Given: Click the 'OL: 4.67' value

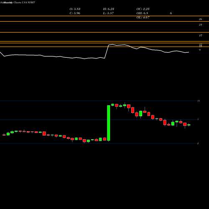Looking at the screenshot, I should (143, 18).
